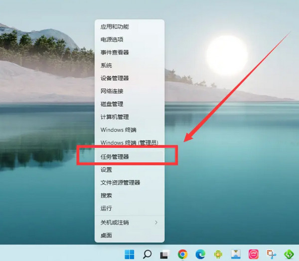Open 设备管理器 menu item
This screenshot has width=299, height=261.
[x=130, y=78]
